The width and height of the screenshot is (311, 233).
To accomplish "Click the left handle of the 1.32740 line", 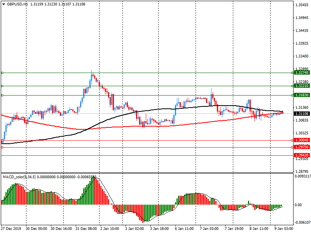I will 2,73.
